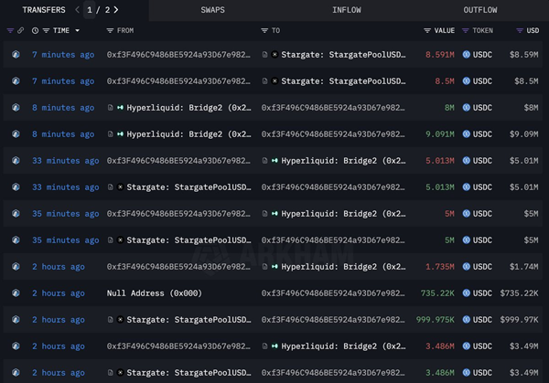
Task: Open the FROM column filter
Action: click(x=110, y=31)
